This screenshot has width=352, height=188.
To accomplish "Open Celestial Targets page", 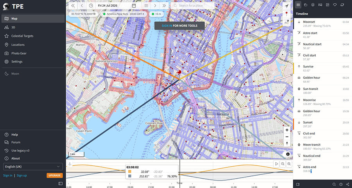I will (x=33, y=36).
